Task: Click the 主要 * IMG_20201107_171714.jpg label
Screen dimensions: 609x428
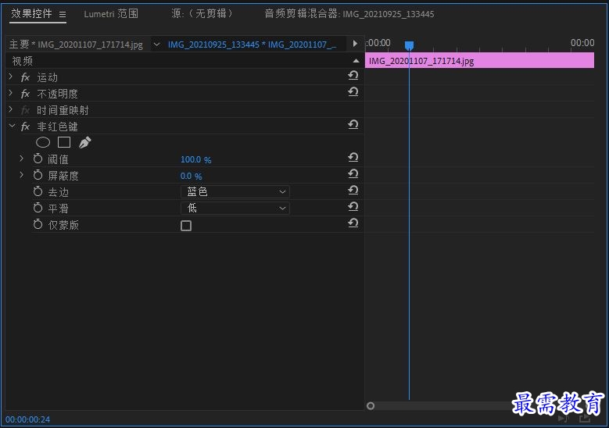Action: point(76,45)
